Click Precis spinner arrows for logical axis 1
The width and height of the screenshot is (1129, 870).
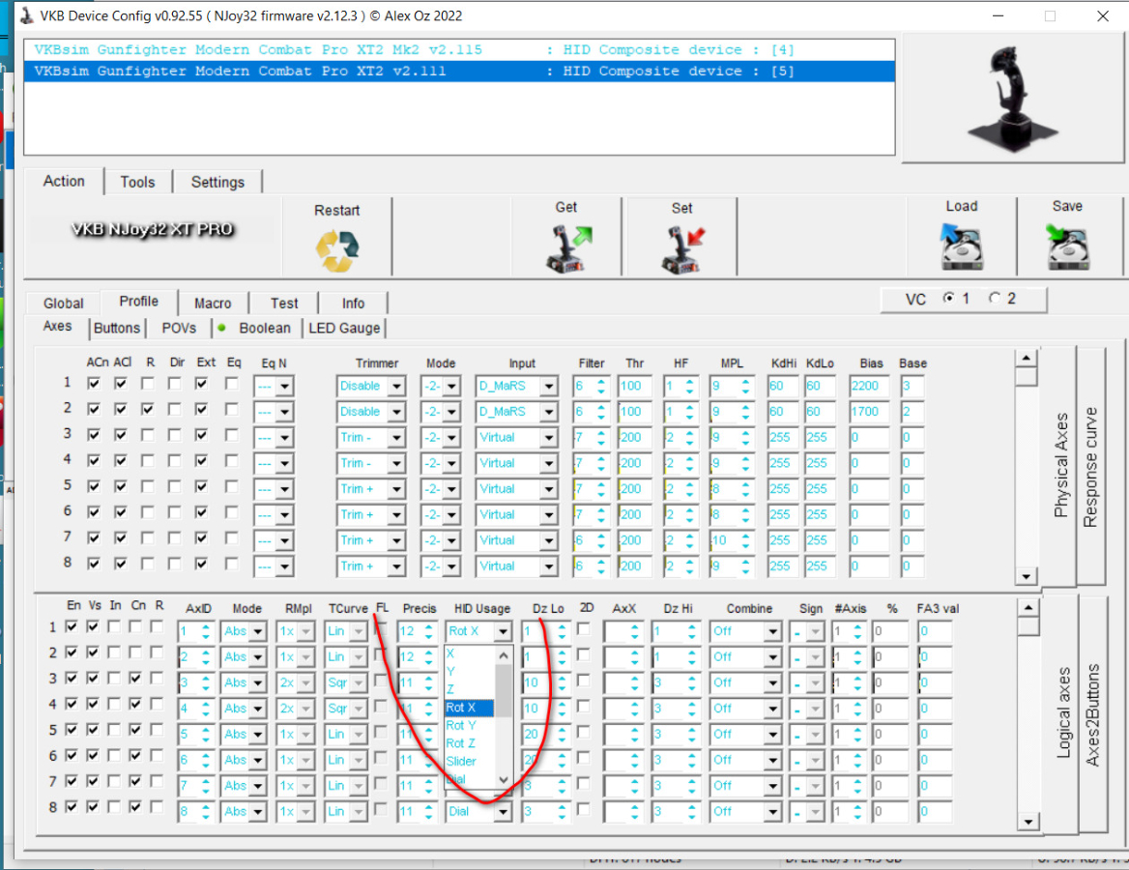(x=428, y=632)
